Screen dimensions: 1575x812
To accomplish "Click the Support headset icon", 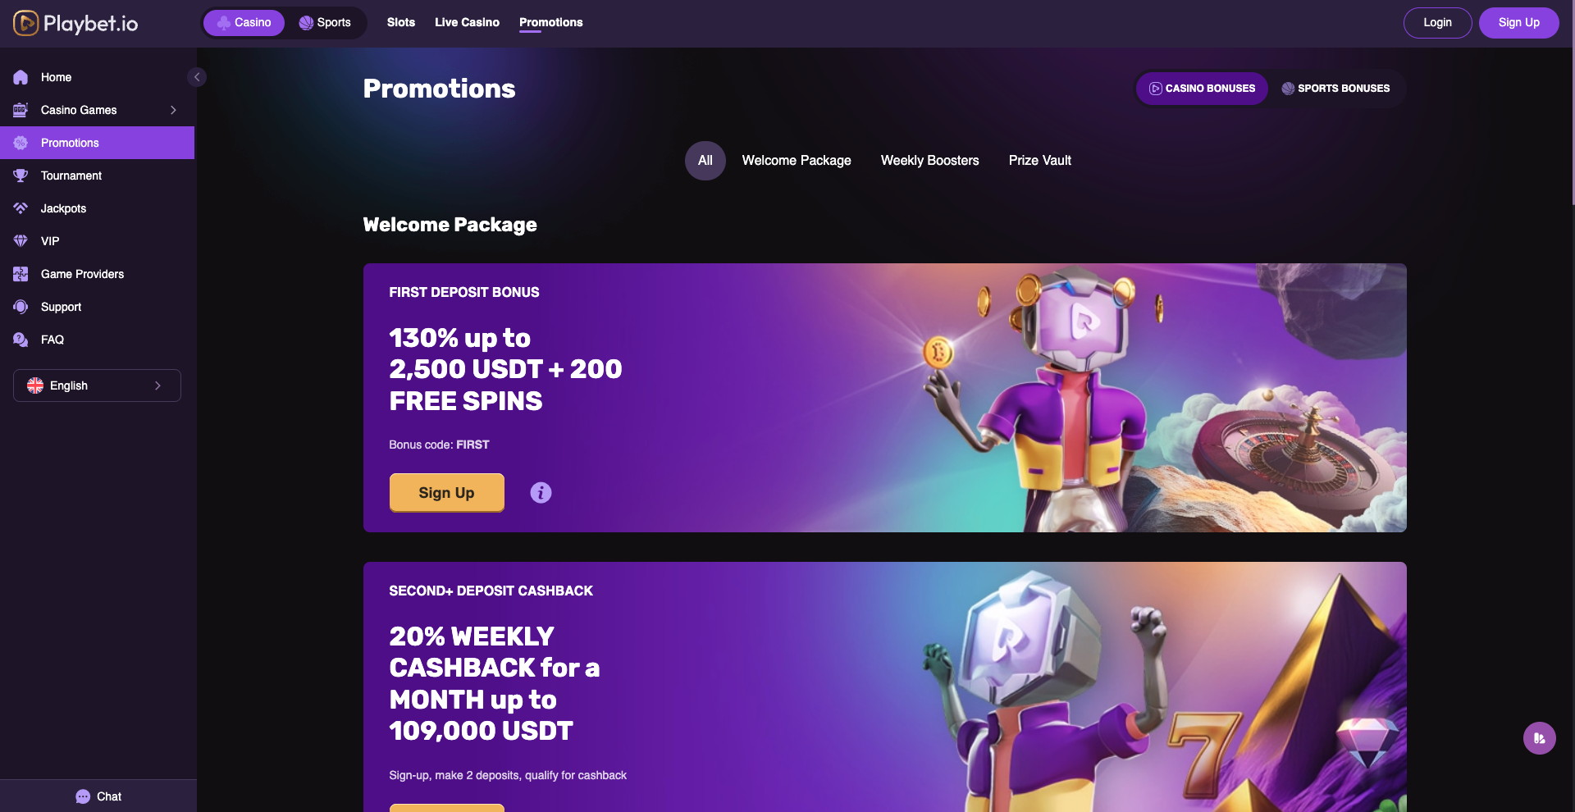I will point(21,307).
